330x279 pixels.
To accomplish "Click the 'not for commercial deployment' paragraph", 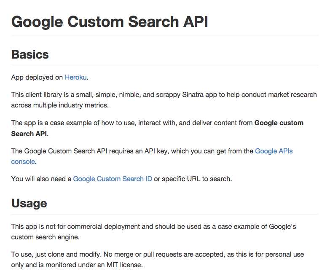I will coord(154,232).
